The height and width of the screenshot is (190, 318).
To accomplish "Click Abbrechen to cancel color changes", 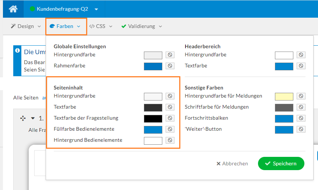I will tap(232, 163).
